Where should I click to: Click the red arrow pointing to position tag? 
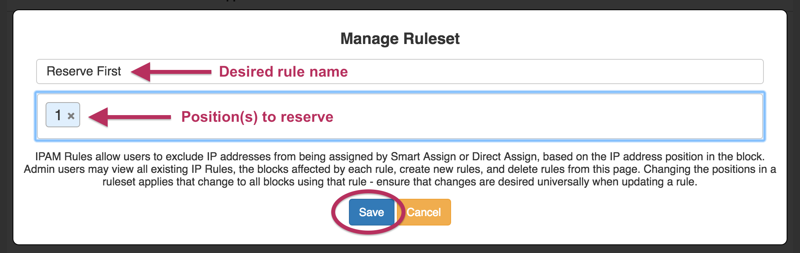point(130,117)
